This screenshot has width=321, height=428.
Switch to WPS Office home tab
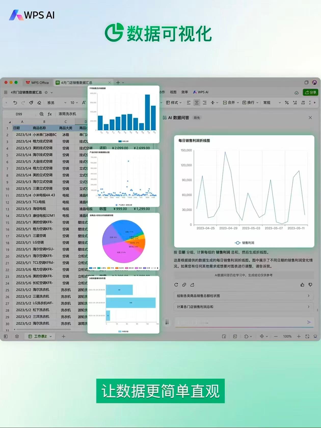[x=37, y=83]
